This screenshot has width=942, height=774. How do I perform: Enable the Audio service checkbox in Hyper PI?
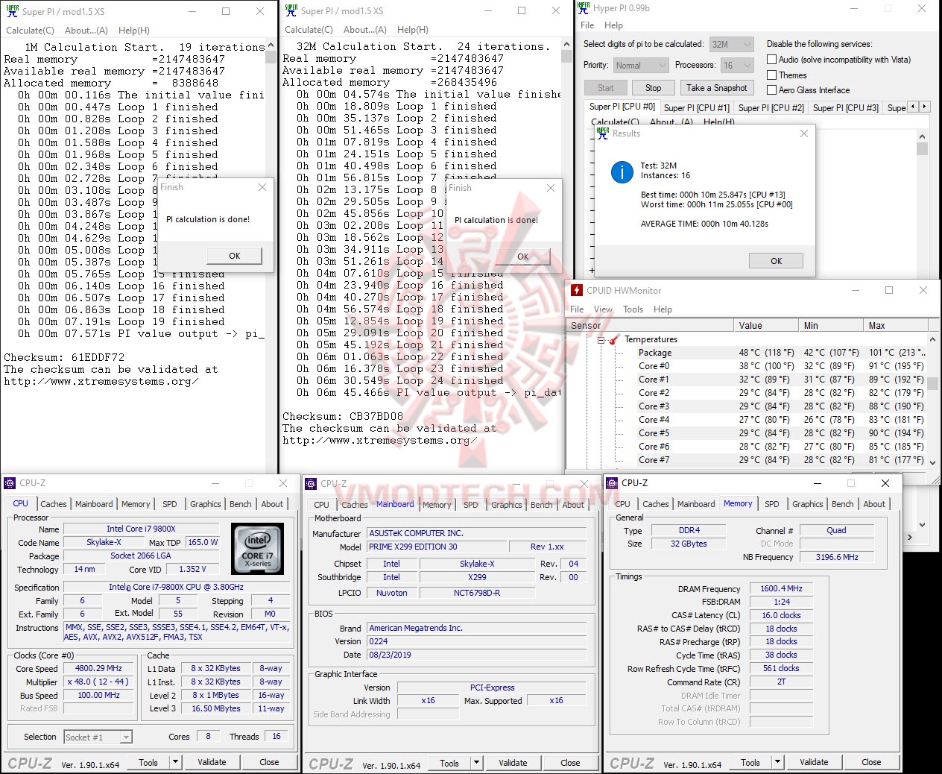coord(772,60)
